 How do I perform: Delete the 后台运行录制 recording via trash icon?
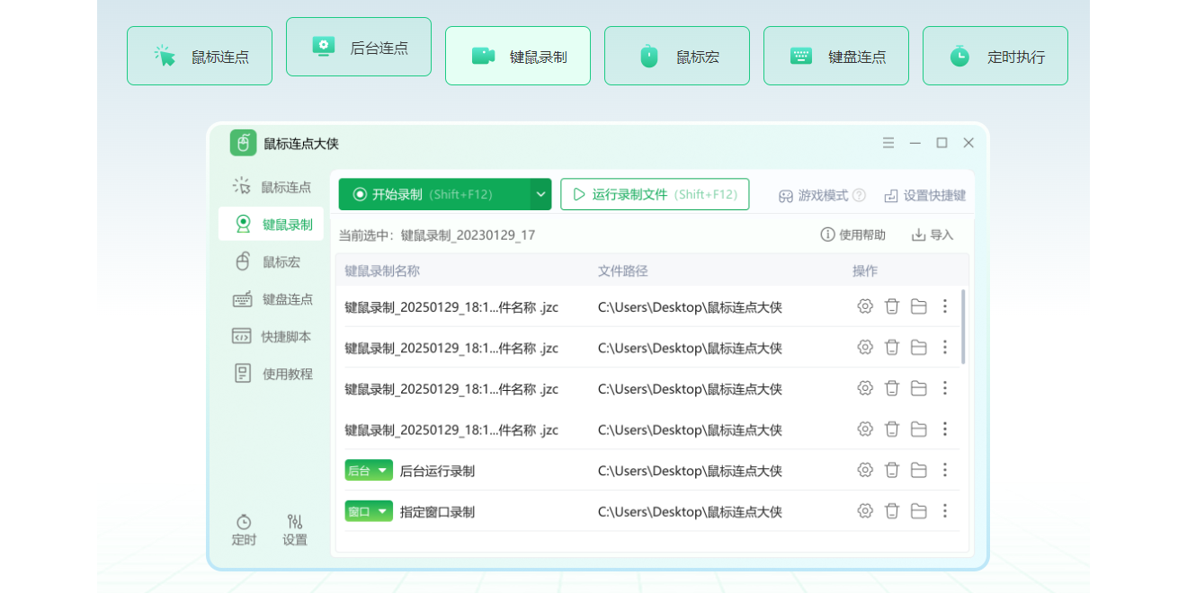(x=891, y=469)
